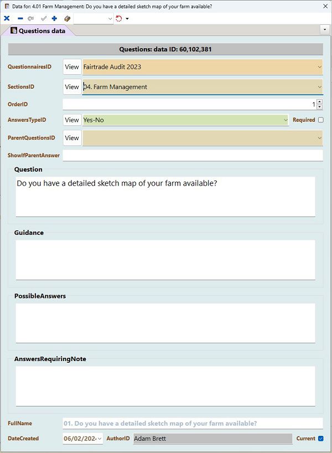Click into the Question text box

165,197
